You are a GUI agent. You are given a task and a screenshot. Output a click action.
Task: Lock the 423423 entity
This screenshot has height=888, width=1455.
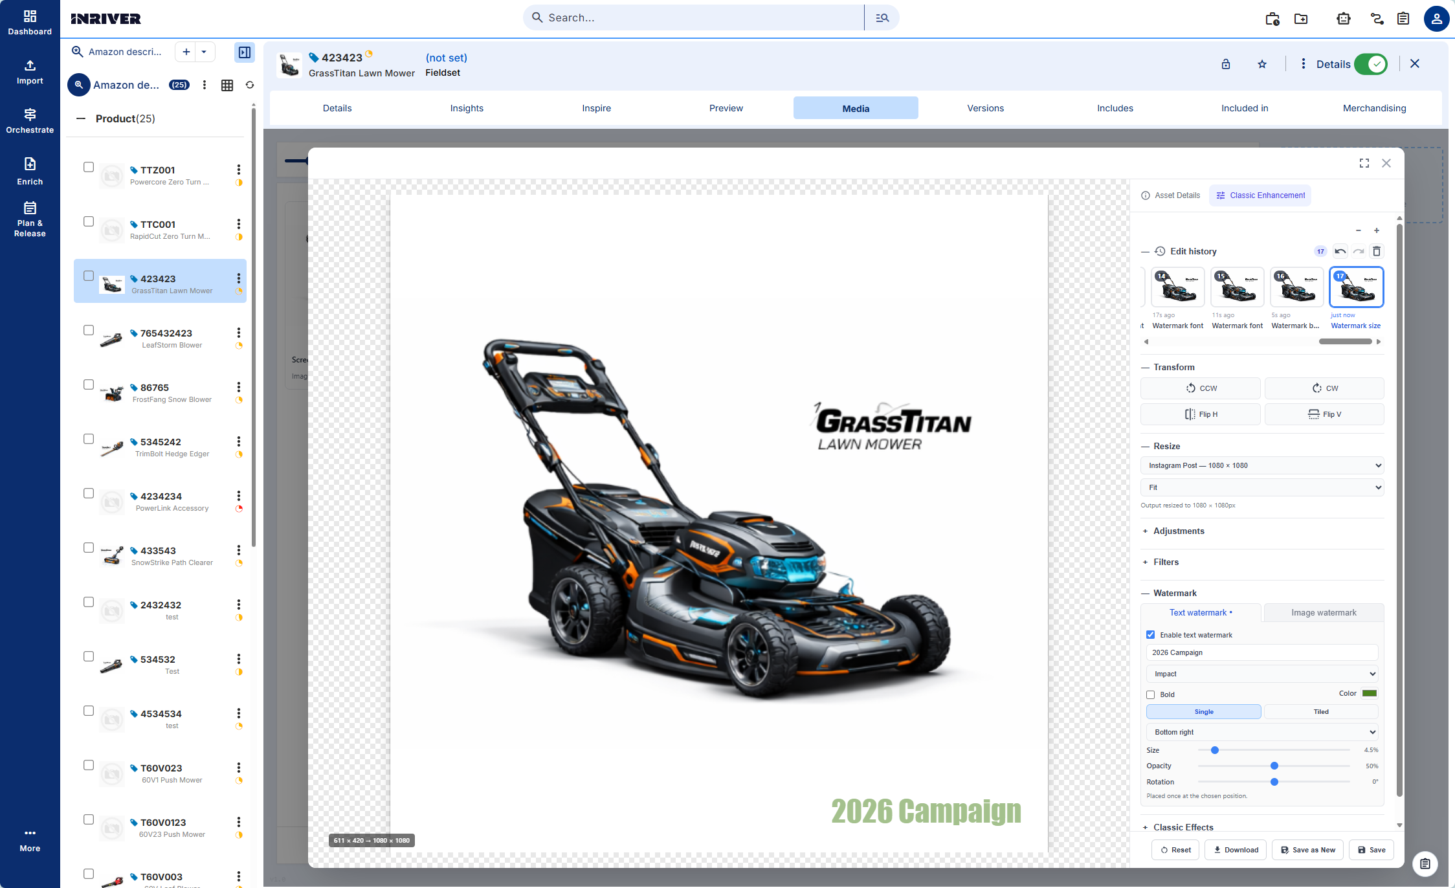1226,63
